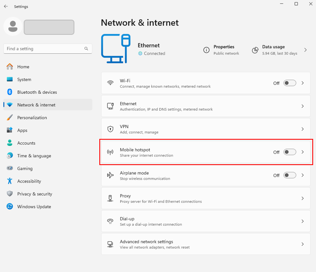Click the back arrow in Settings header
This screenshot has width=316, height=272.
pyautogui.click(x=6, y=7)
